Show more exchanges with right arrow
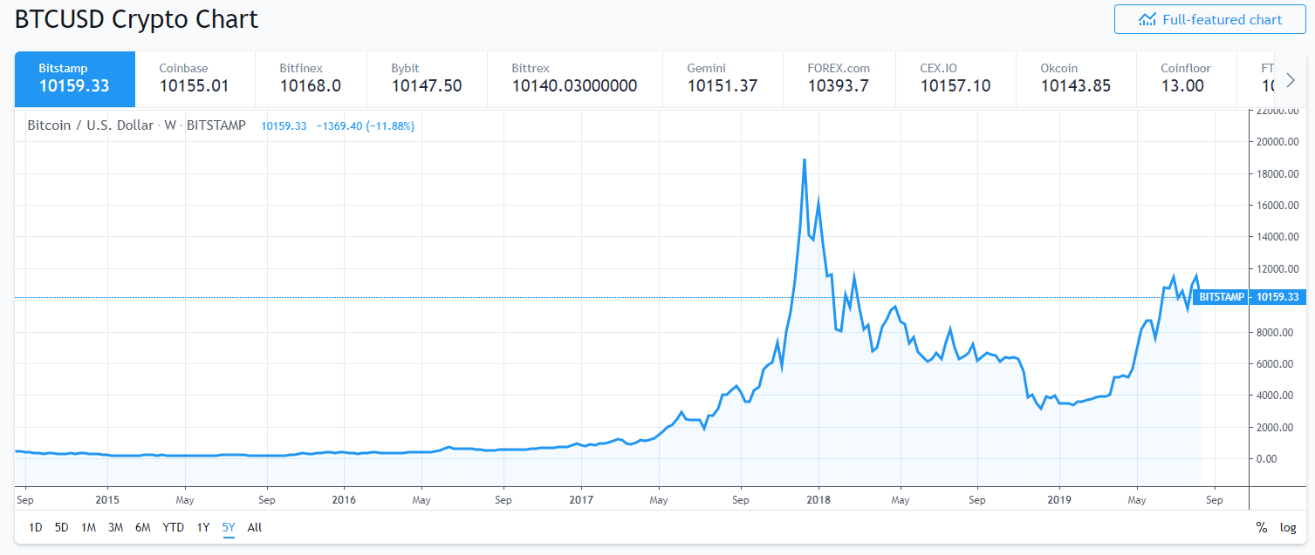The width and height of the screenshot is (1315, 555). pos(1291,80)
